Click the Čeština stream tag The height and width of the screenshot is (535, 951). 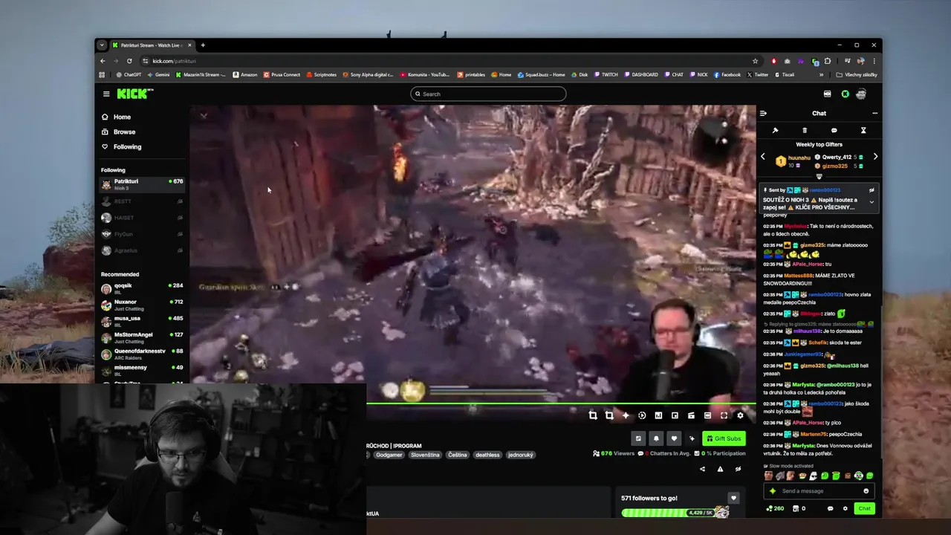pos(457,455)
